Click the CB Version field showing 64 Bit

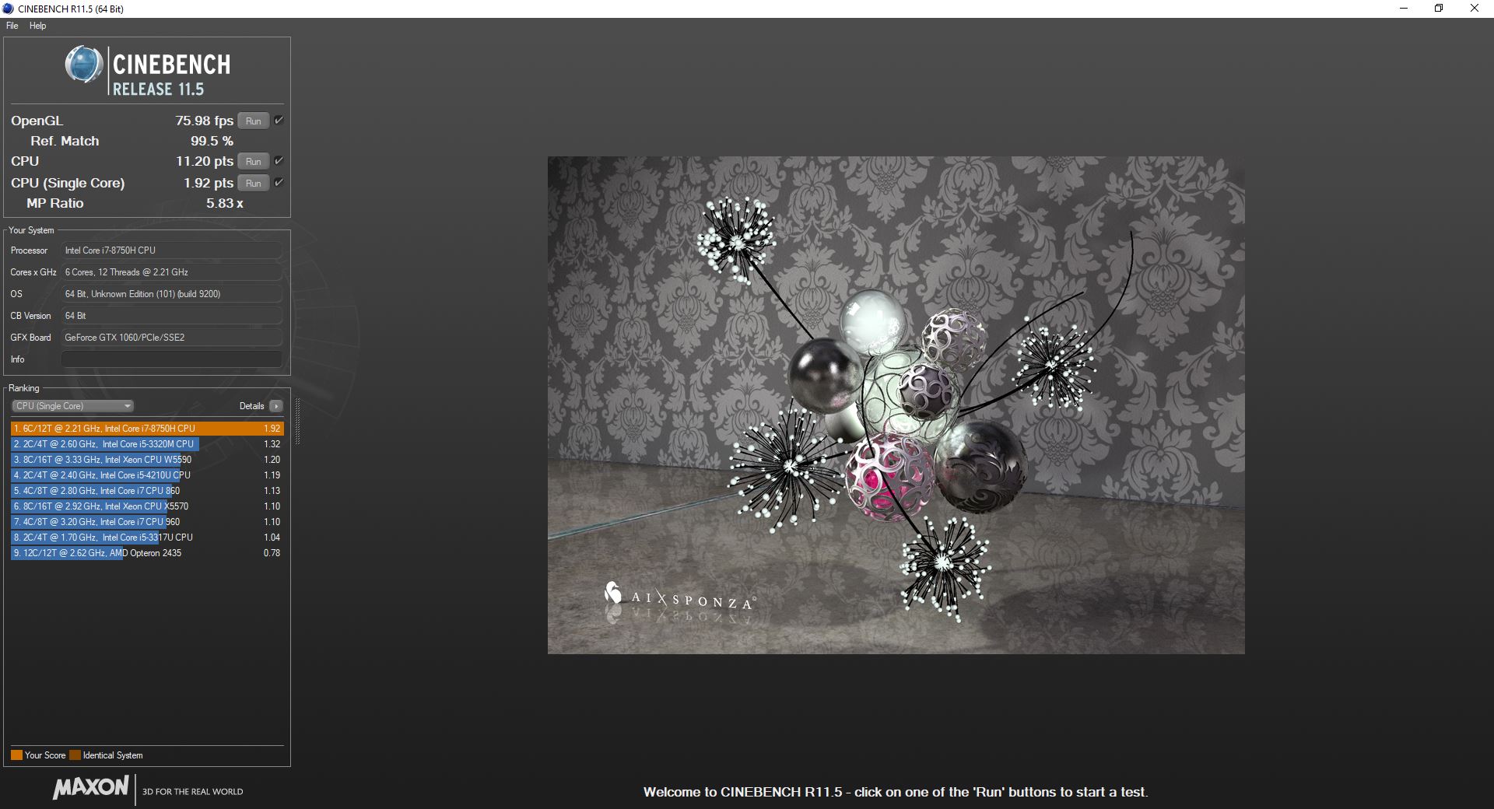pyautogui.click(x=171, y=316)
